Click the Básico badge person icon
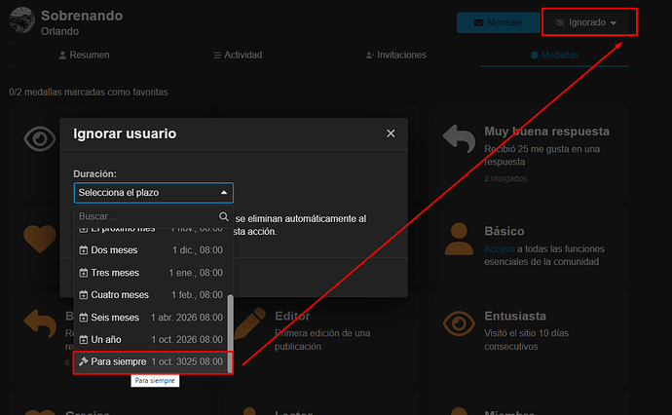This screenshot has height=415, width=672. [459, 240]
